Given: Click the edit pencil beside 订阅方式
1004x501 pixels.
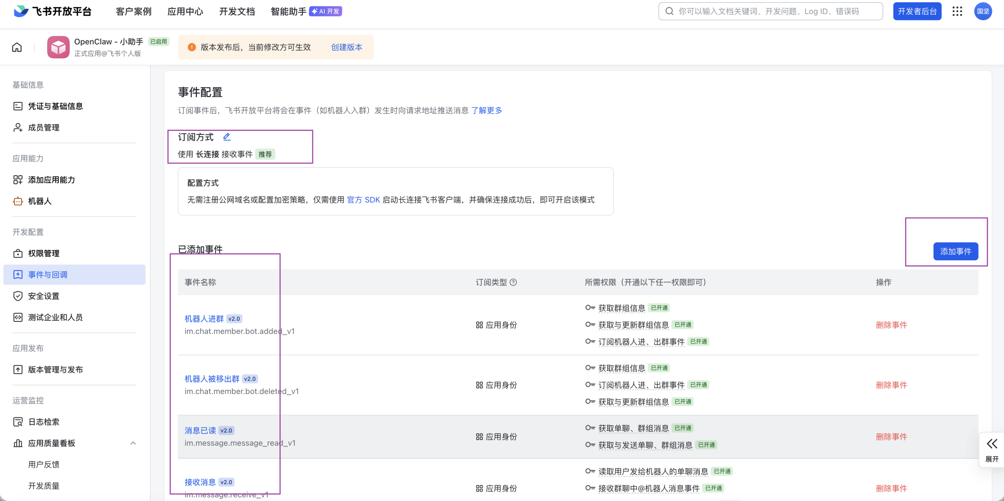Looking at the screenshot, I should pos(227,136).
